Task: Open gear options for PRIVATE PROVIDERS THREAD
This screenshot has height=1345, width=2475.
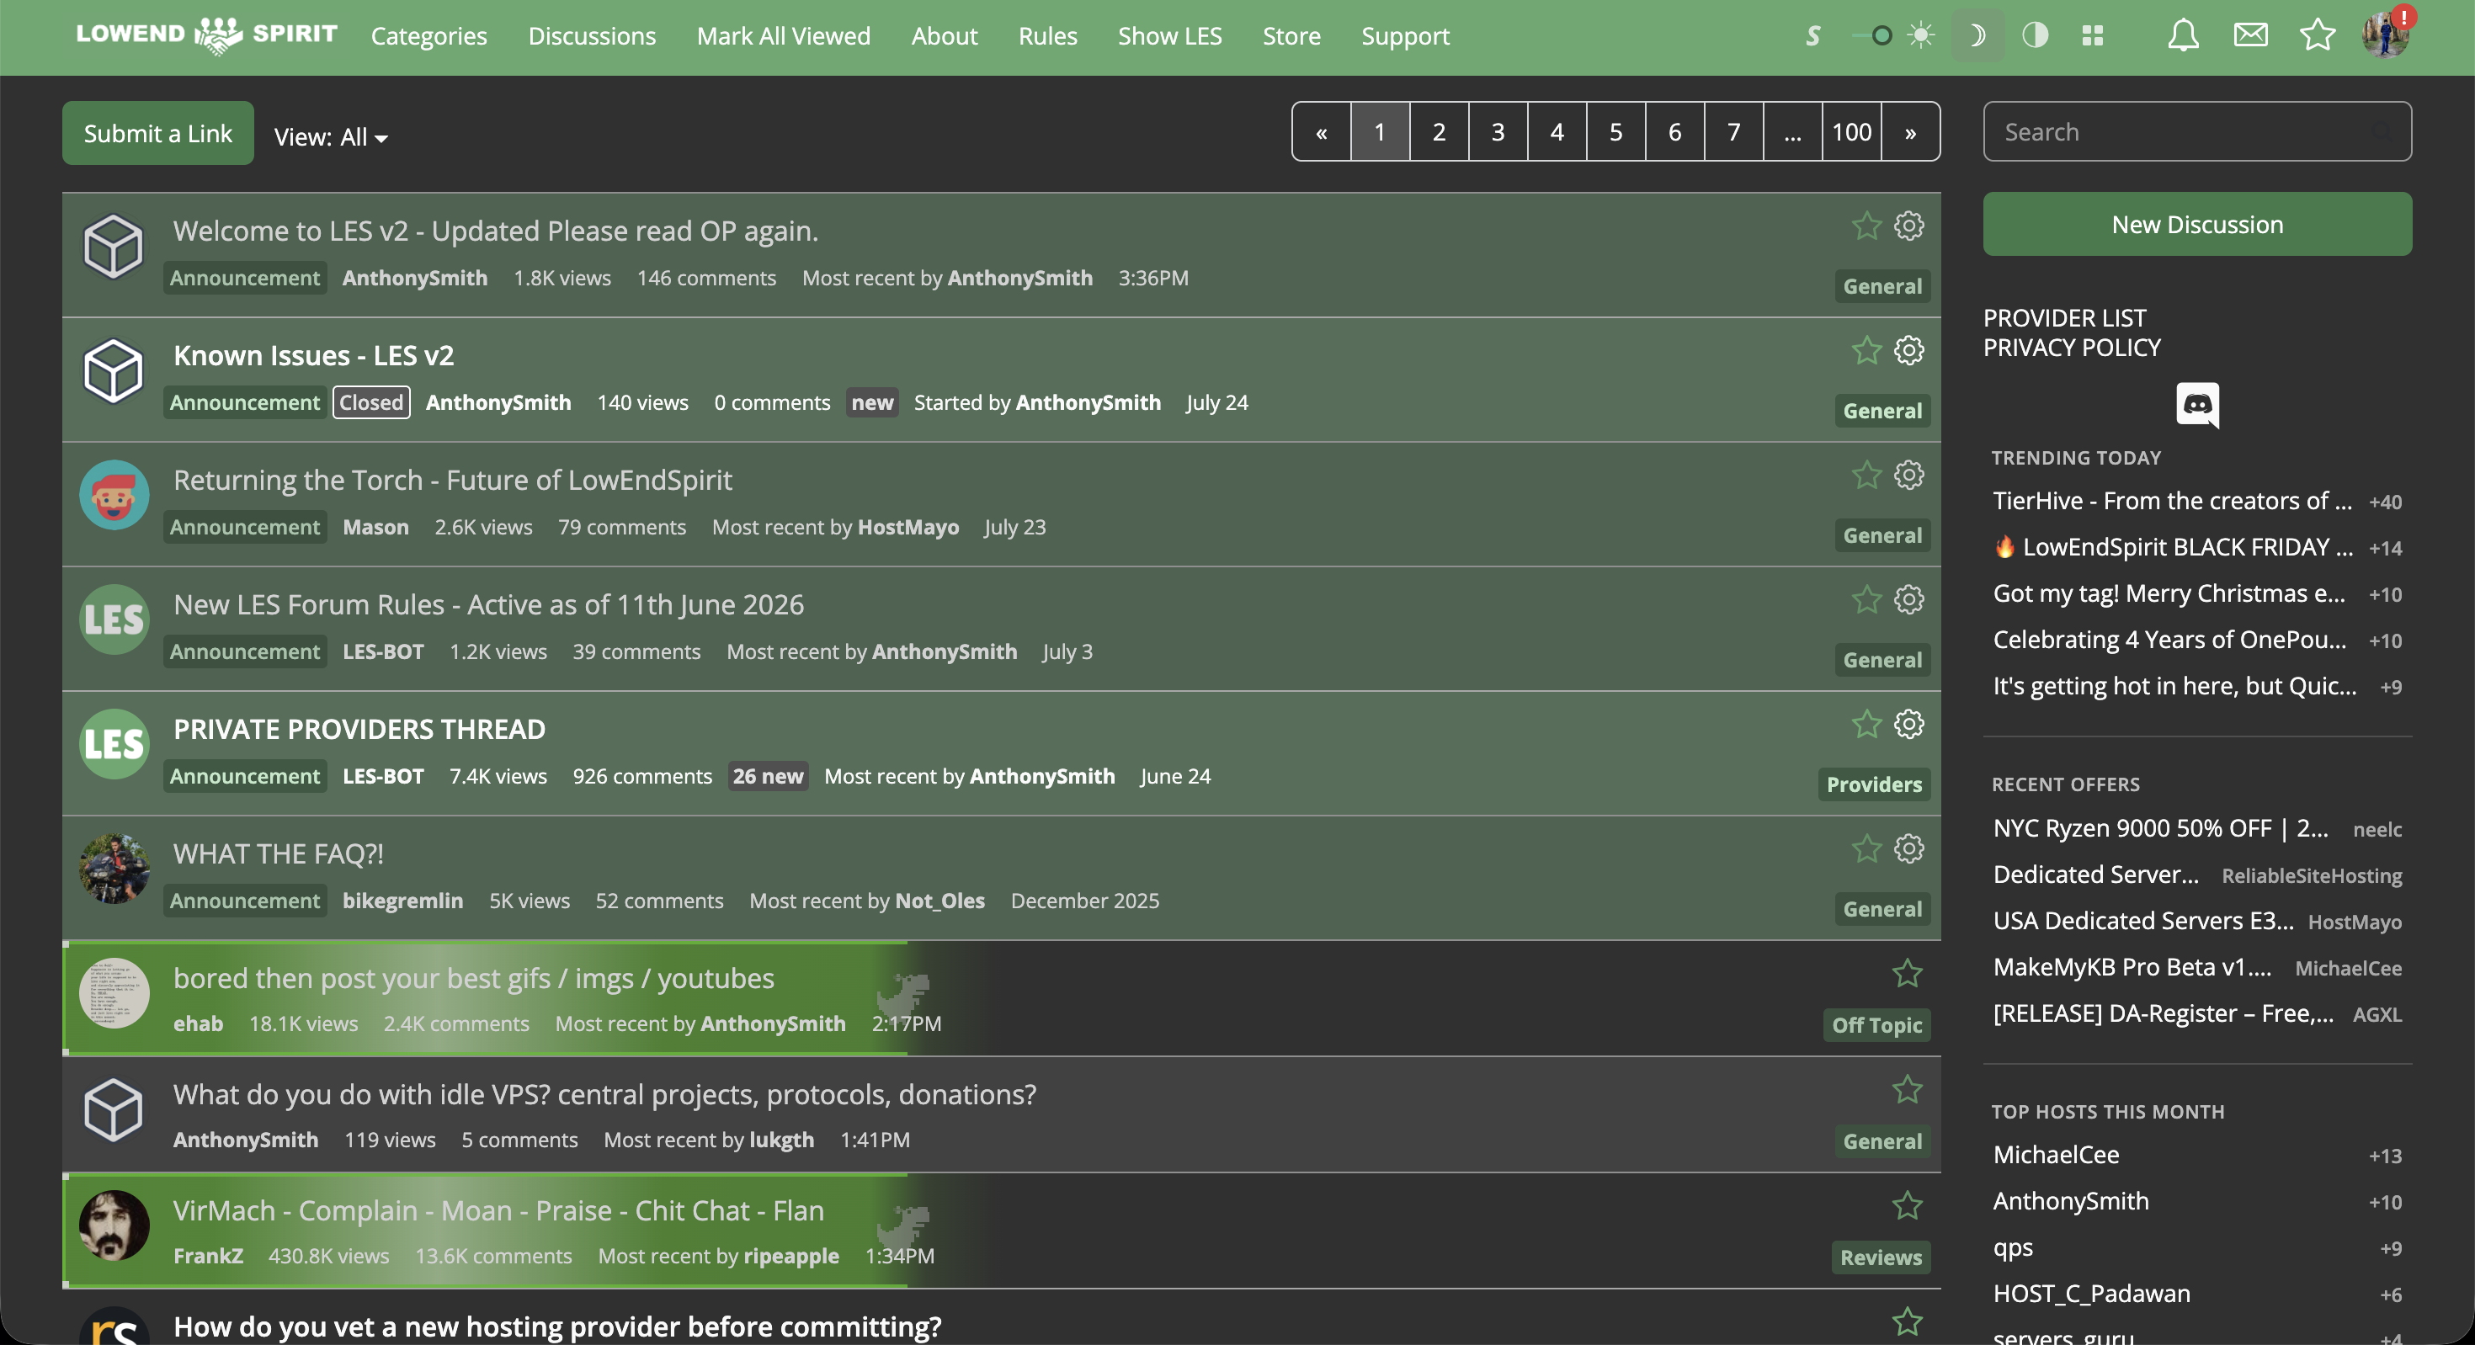Action: pyautogui.click(x=1908, y=723)
